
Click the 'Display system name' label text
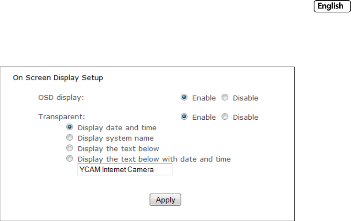116,138
